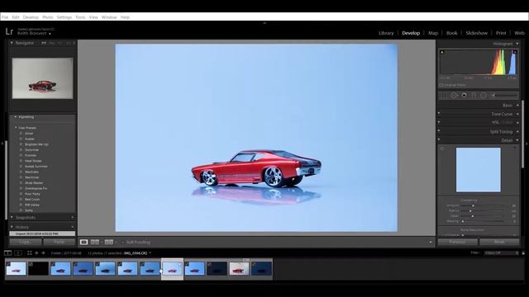Collapse the Histogram panel

coord(517,44)
